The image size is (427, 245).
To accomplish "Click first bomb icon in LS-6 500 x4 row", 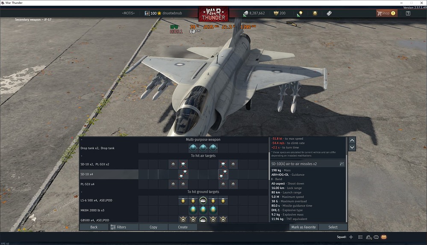I will tap(183, 201).
